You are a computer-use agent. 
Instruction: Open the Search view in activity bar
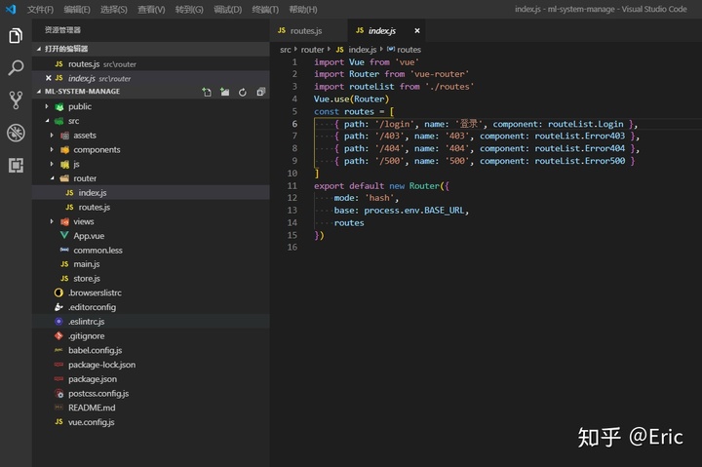pos(16,68)
